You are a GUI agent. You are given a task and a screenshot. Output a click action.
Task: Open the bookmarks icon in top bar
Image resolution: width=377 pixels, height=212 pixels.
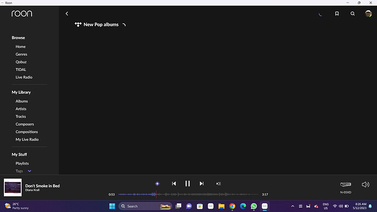click(x=337, y=14)
